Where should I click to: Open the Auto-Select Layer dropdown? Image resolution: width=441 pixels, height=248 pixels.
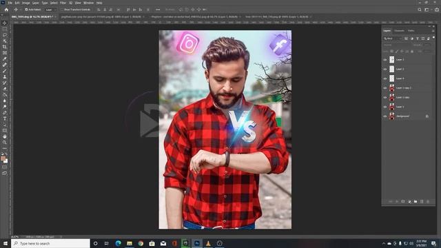[x=51, y=10]
